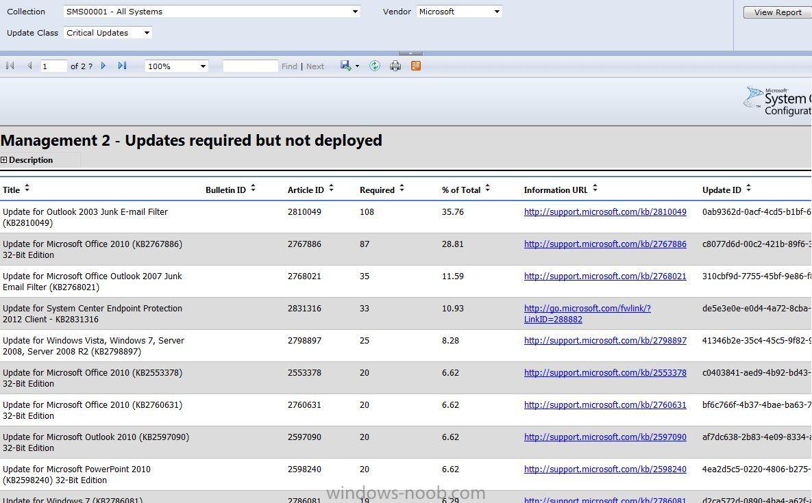Viewport: 812px width, 503px height.
Task: Click the percent value 35.76
Action: pyautogui.click(x=453, y=212)
